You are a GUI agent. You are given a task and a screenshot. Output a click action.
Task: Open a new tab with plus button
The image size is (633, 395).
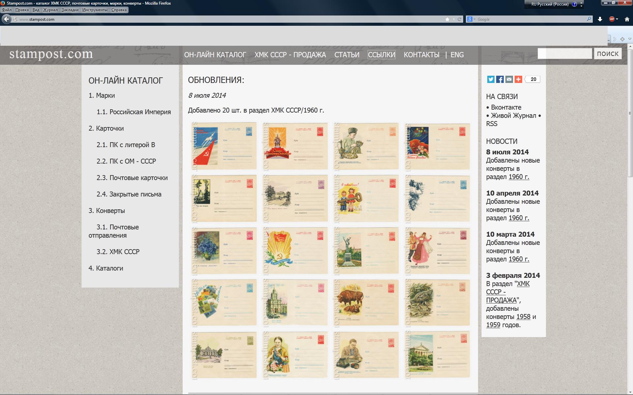click(x=622, y=39)
